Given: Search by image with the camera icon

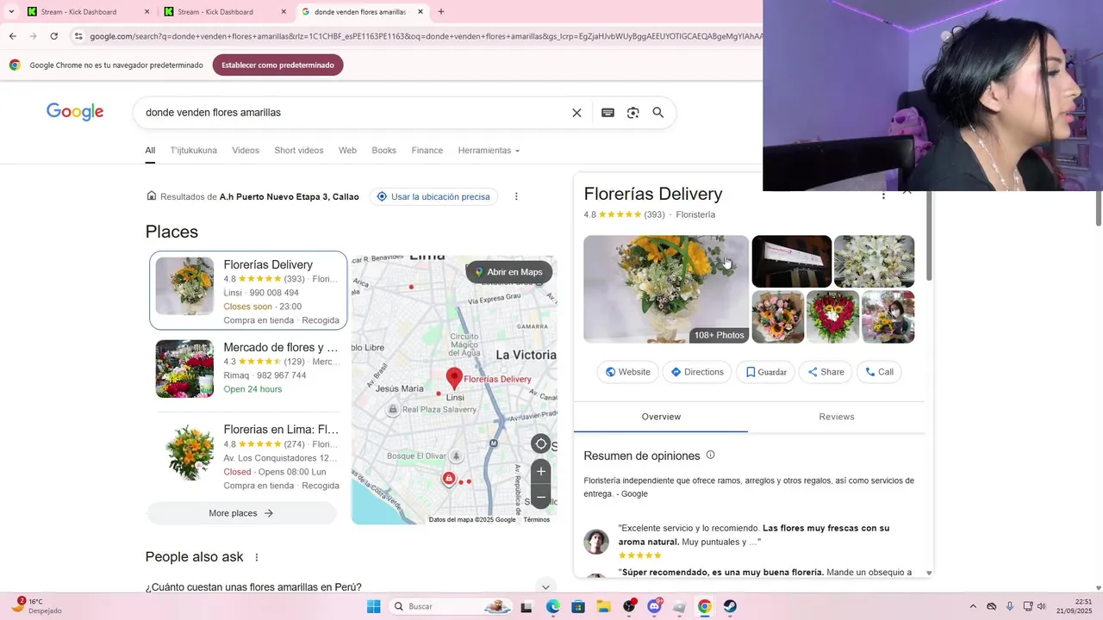Looking at the screenshot, I should click(633, 113).
